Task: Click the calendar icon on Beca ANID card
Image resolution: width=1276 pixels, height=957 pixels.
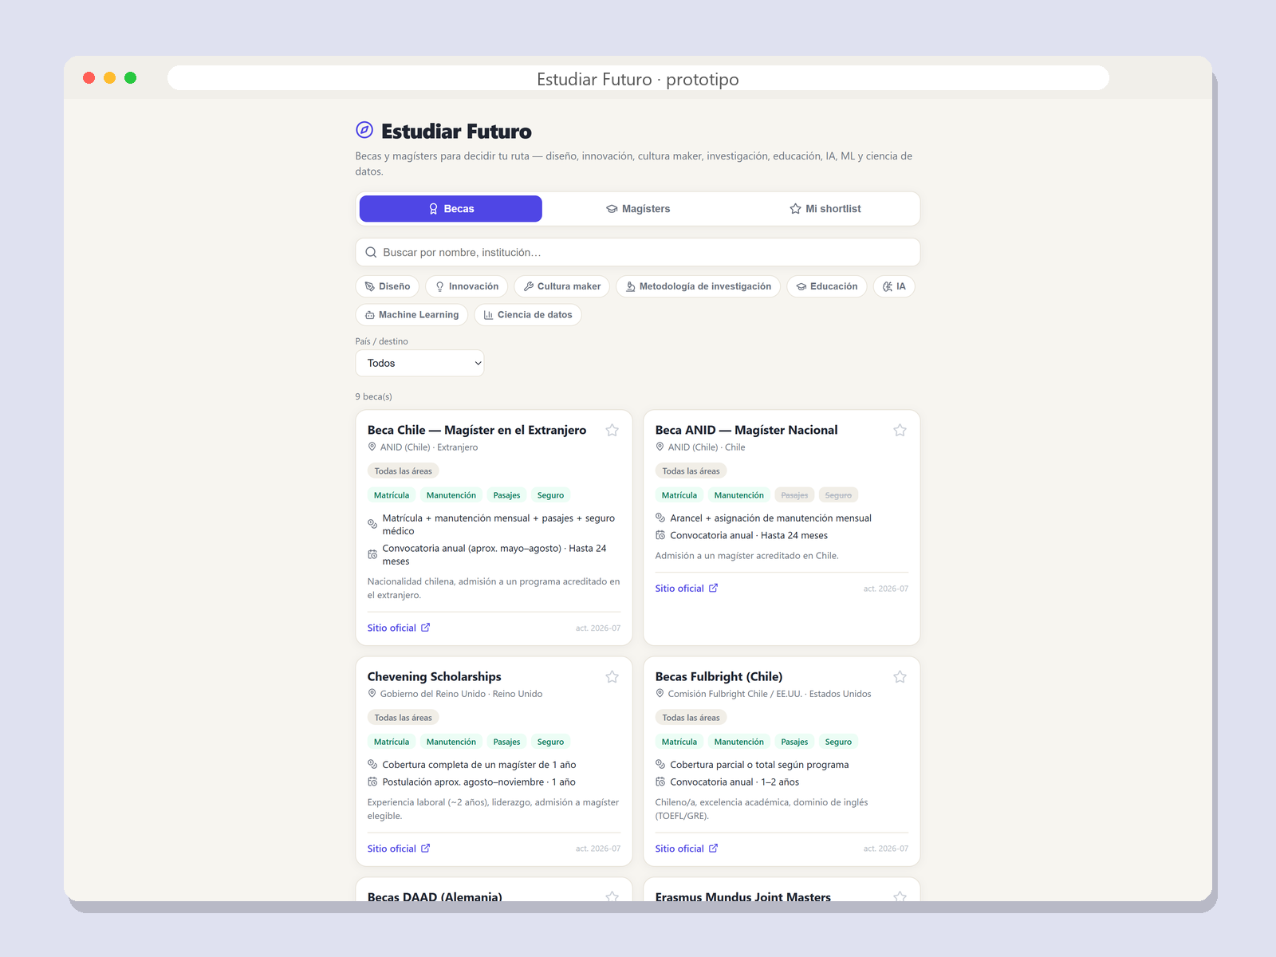Action: click(x=660, y=535)
